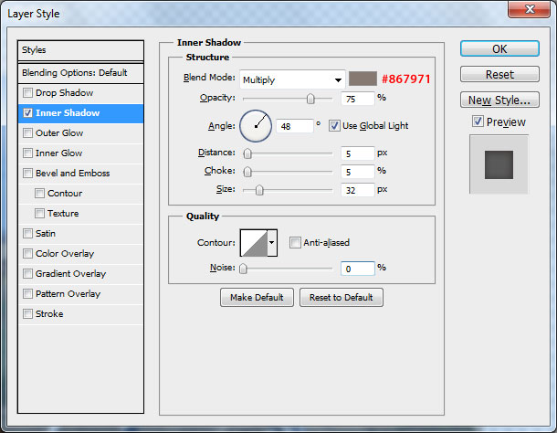Close the Layer Style dialog
This screenshot has height=433, width=557.
pyautogui.click(x=530, y=9)
